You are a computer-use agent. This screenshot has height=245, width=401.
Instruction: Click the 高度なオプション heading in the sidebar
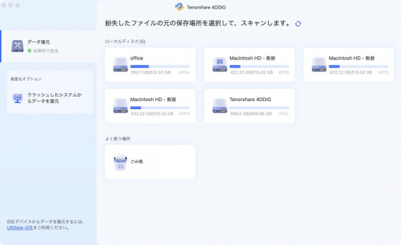tap(26, 79)
